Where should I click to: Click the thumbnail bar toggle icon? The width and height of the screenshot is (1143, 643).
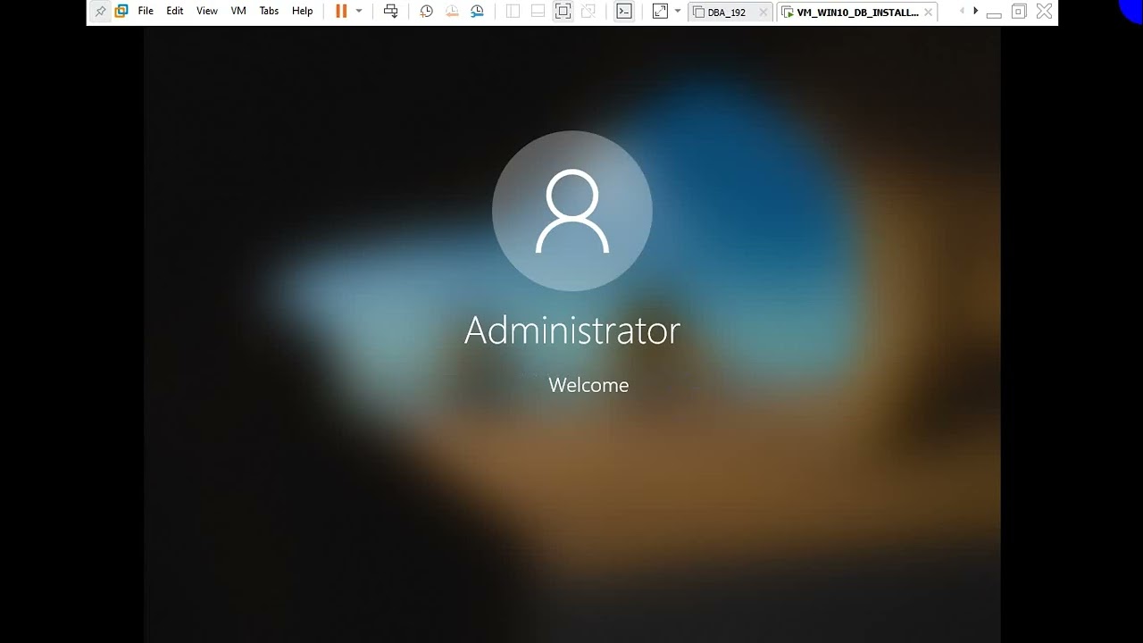point(538,12)
